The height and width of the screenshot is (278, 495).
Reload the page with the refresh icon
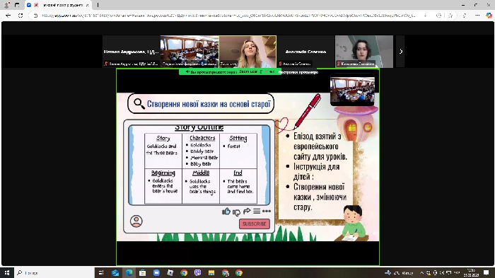click(21, 16)
